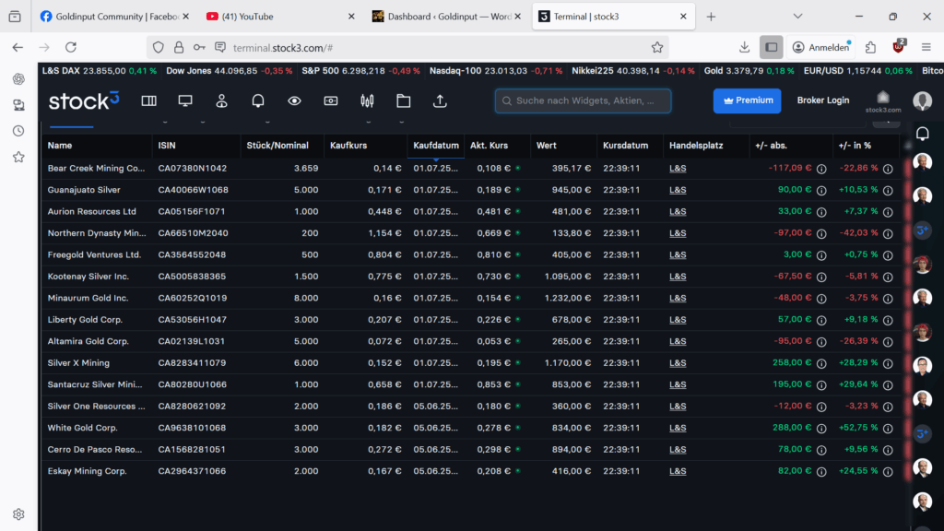
Task: Click the desktop monitor icon in stock3 toolbar
Action: tap(185, 101)
